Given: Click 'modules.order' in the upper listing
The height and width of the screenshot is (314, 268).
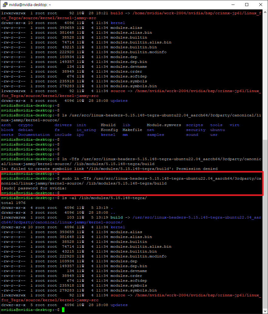Looking at the screenshot, I should (x=126, y=71).
